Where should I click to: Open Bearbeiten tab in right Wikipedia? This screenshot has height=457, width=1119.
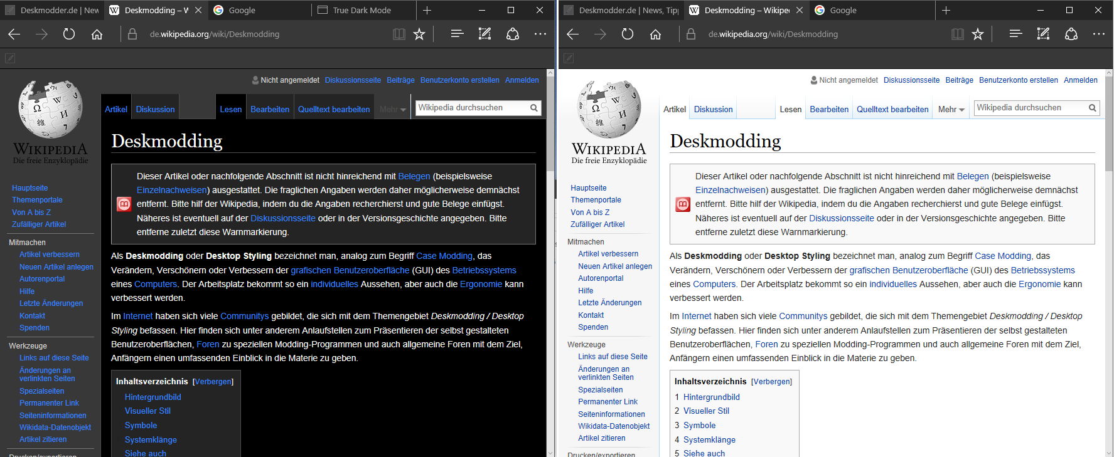[x=829, y=109]
